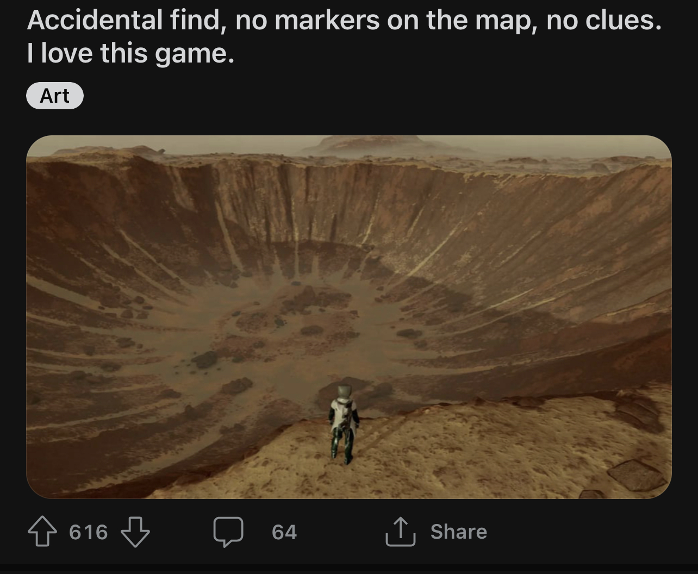The image size is (698, 574).
Task: Select the Art flair tag
Action: [x=55, y=96]
